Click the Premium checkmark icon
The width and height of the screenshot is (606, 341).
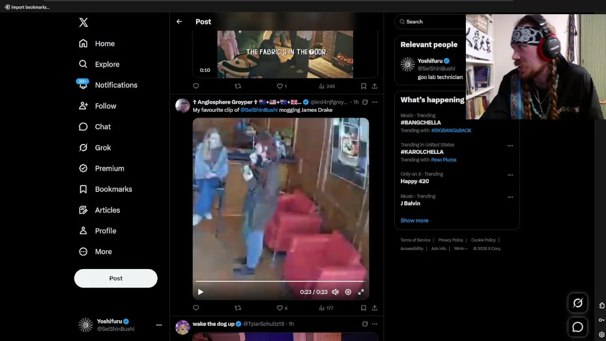[83, 168]
